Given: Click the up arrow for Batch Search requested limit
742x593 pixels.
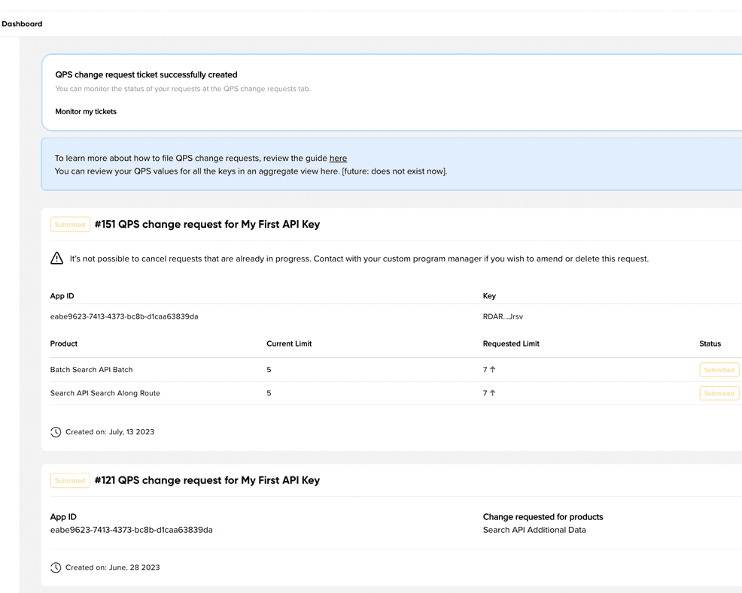Looking at the screenshot, I should pos(493,370).
